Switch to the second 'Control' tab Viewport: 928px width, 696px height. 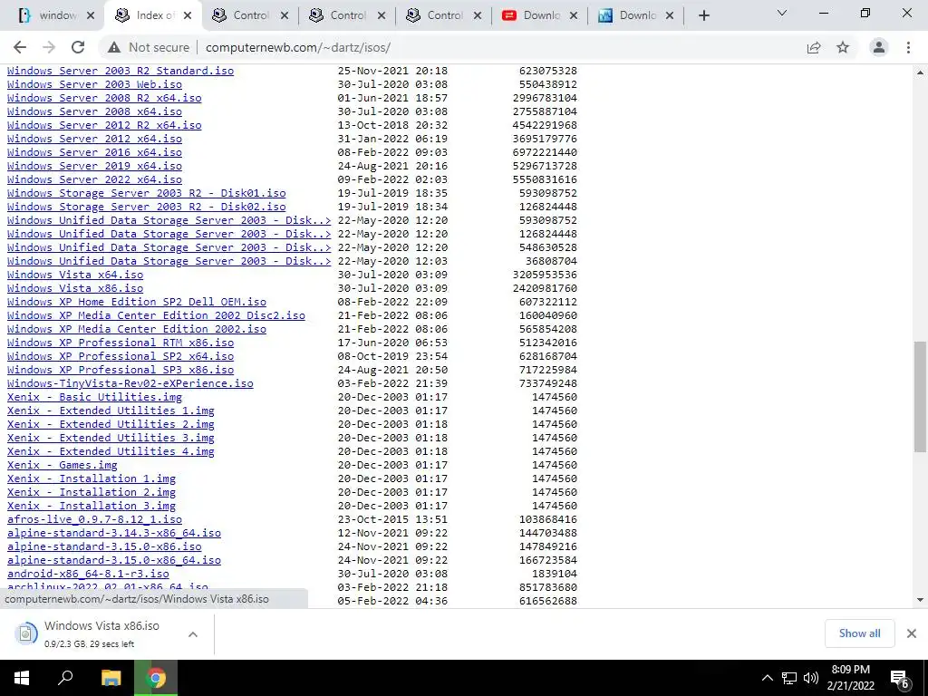pyautogui.click(x=346, y=16)
